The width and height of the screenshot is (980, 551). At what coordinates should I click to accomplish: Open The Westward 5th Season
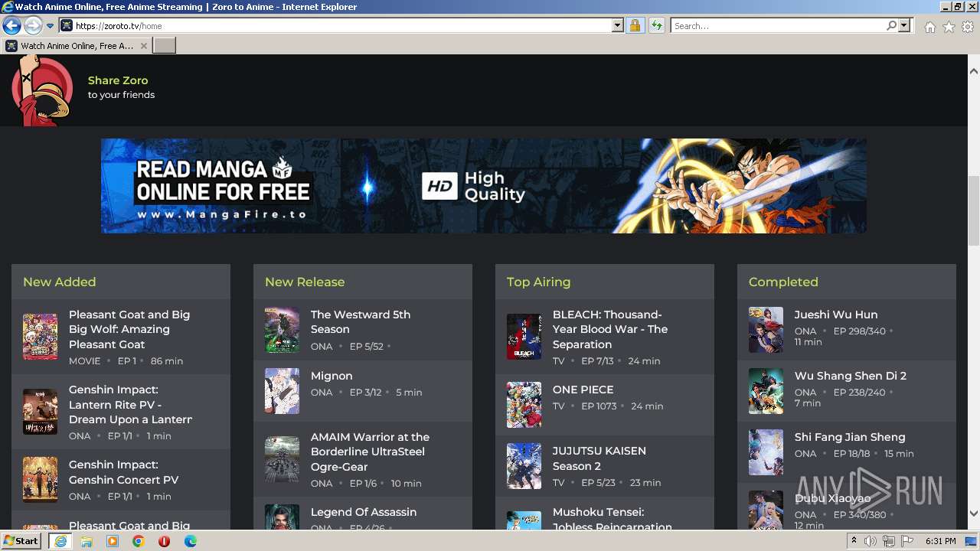point(361,321)
